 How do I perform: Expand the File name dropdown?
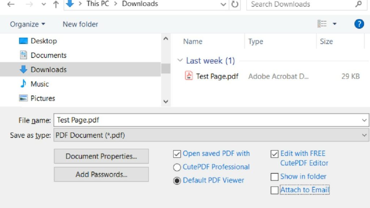point(364,120)
